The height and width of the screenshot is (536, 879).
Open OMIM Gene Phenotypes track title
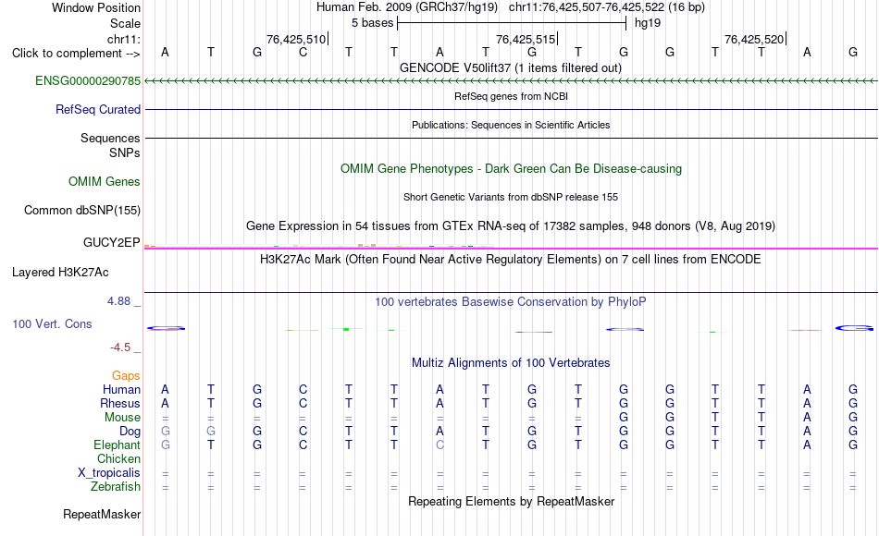click(511, 168)
